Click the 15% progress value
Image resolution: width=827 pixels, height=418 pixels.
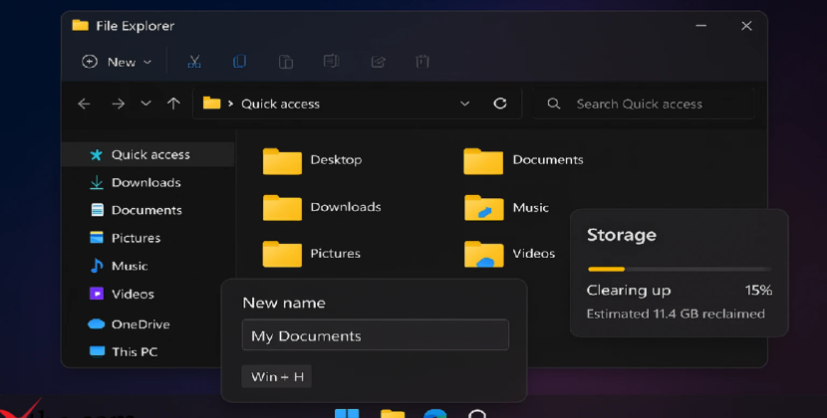(758, 291)
